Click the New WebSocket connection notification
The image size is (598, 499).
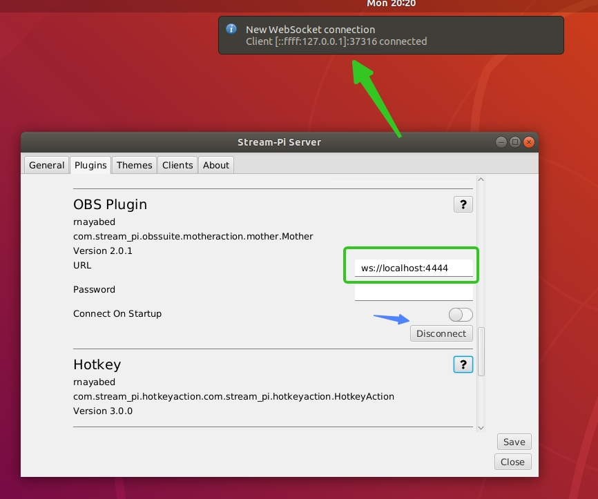click(391, 35)
